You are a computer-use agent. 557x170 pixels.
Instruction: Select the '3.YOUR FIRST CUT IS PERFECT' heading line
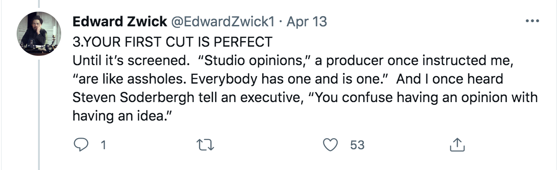[172, 42]
